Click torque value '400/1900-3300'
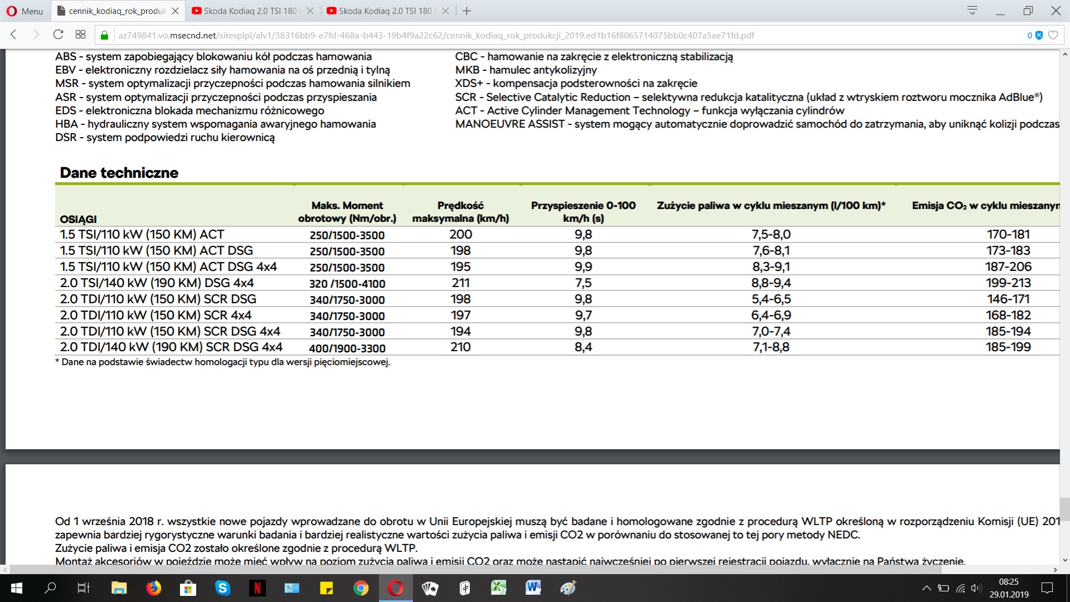This screenshot has width=1070, height=602. pos(347,348)
